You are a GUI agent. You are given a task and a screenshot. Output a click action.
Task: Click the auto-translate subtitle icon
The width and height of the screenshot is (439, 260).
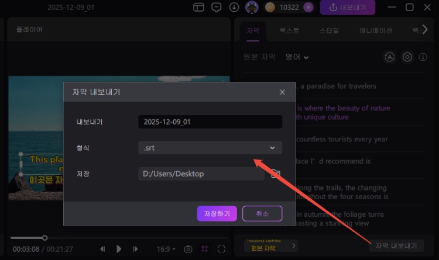389,57
